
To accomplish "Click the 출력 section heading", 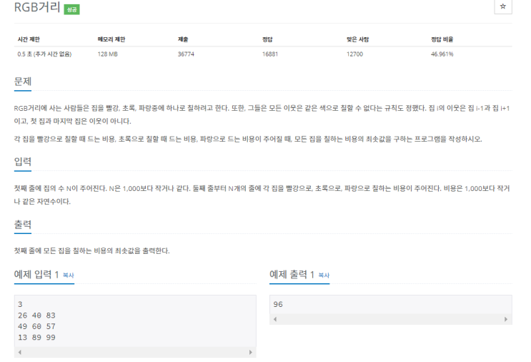I will 23,225.
